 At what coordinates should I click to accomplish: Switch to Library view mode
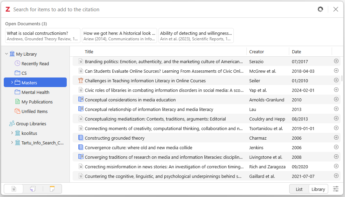(x=318, y=189)
